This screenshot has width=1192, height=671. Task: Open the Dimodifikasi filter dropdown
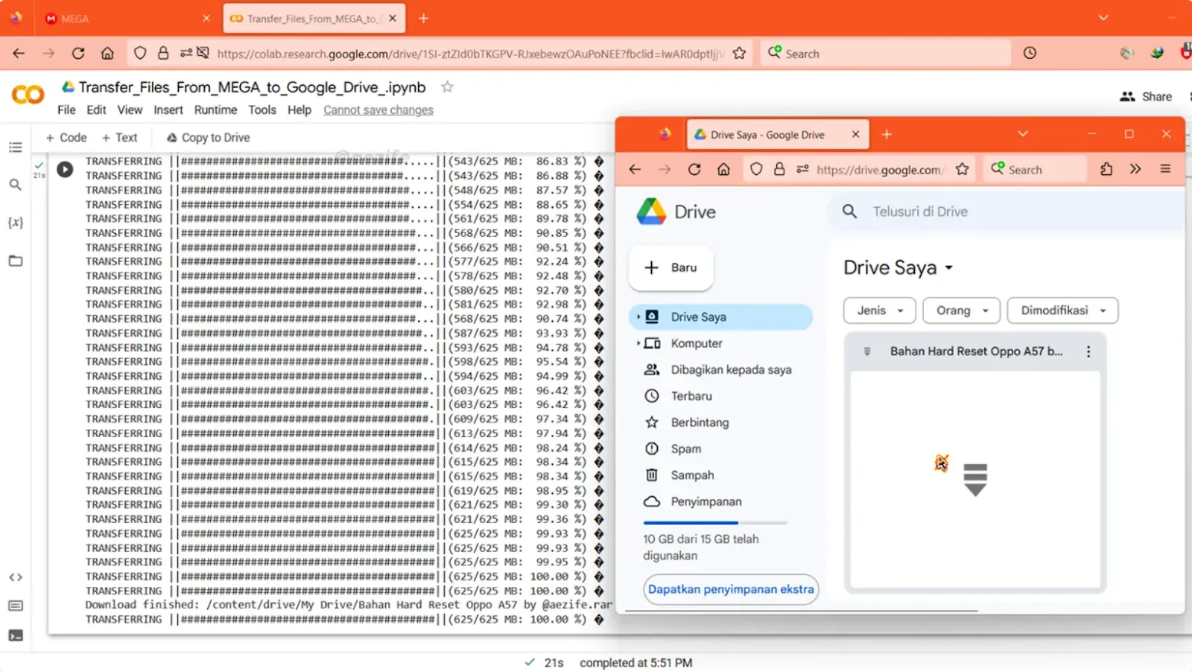1062,311
